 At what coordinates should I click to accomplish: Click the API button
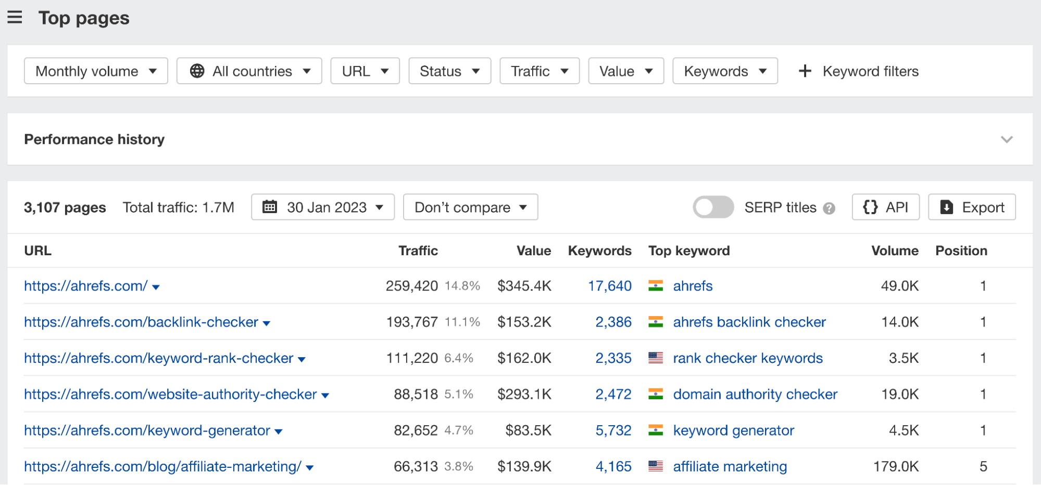(885, 207)
